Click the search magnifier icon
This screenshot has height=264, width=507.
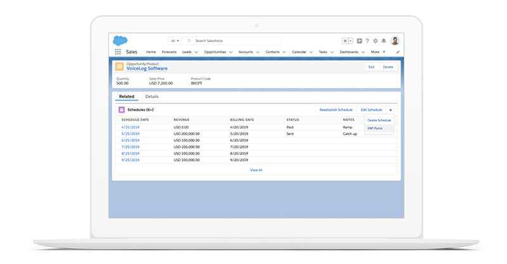(189, 41)
